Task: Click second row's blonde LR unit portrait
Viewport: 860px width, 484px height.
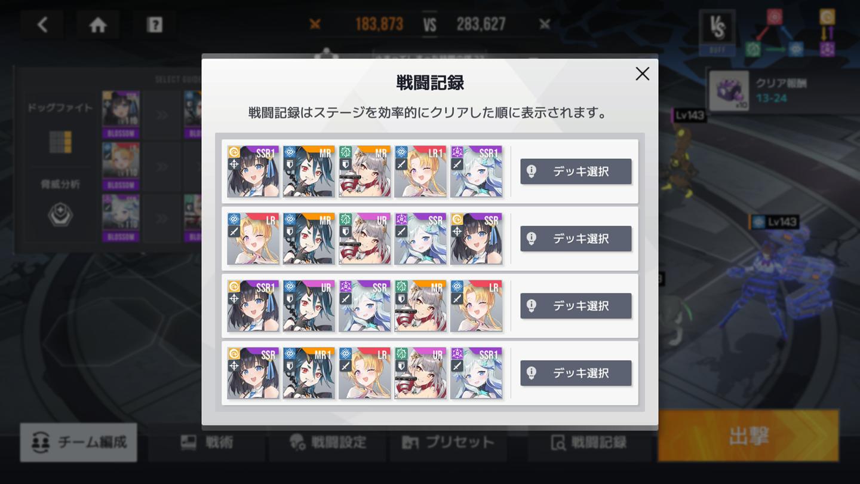Action: tap(253, 238)
